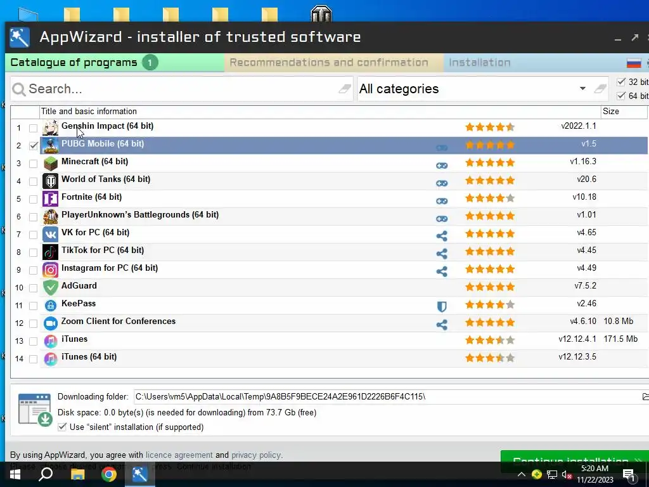Click the gamepad category icon for Fortnite
The image size is (649, 487).
[442, 201]
